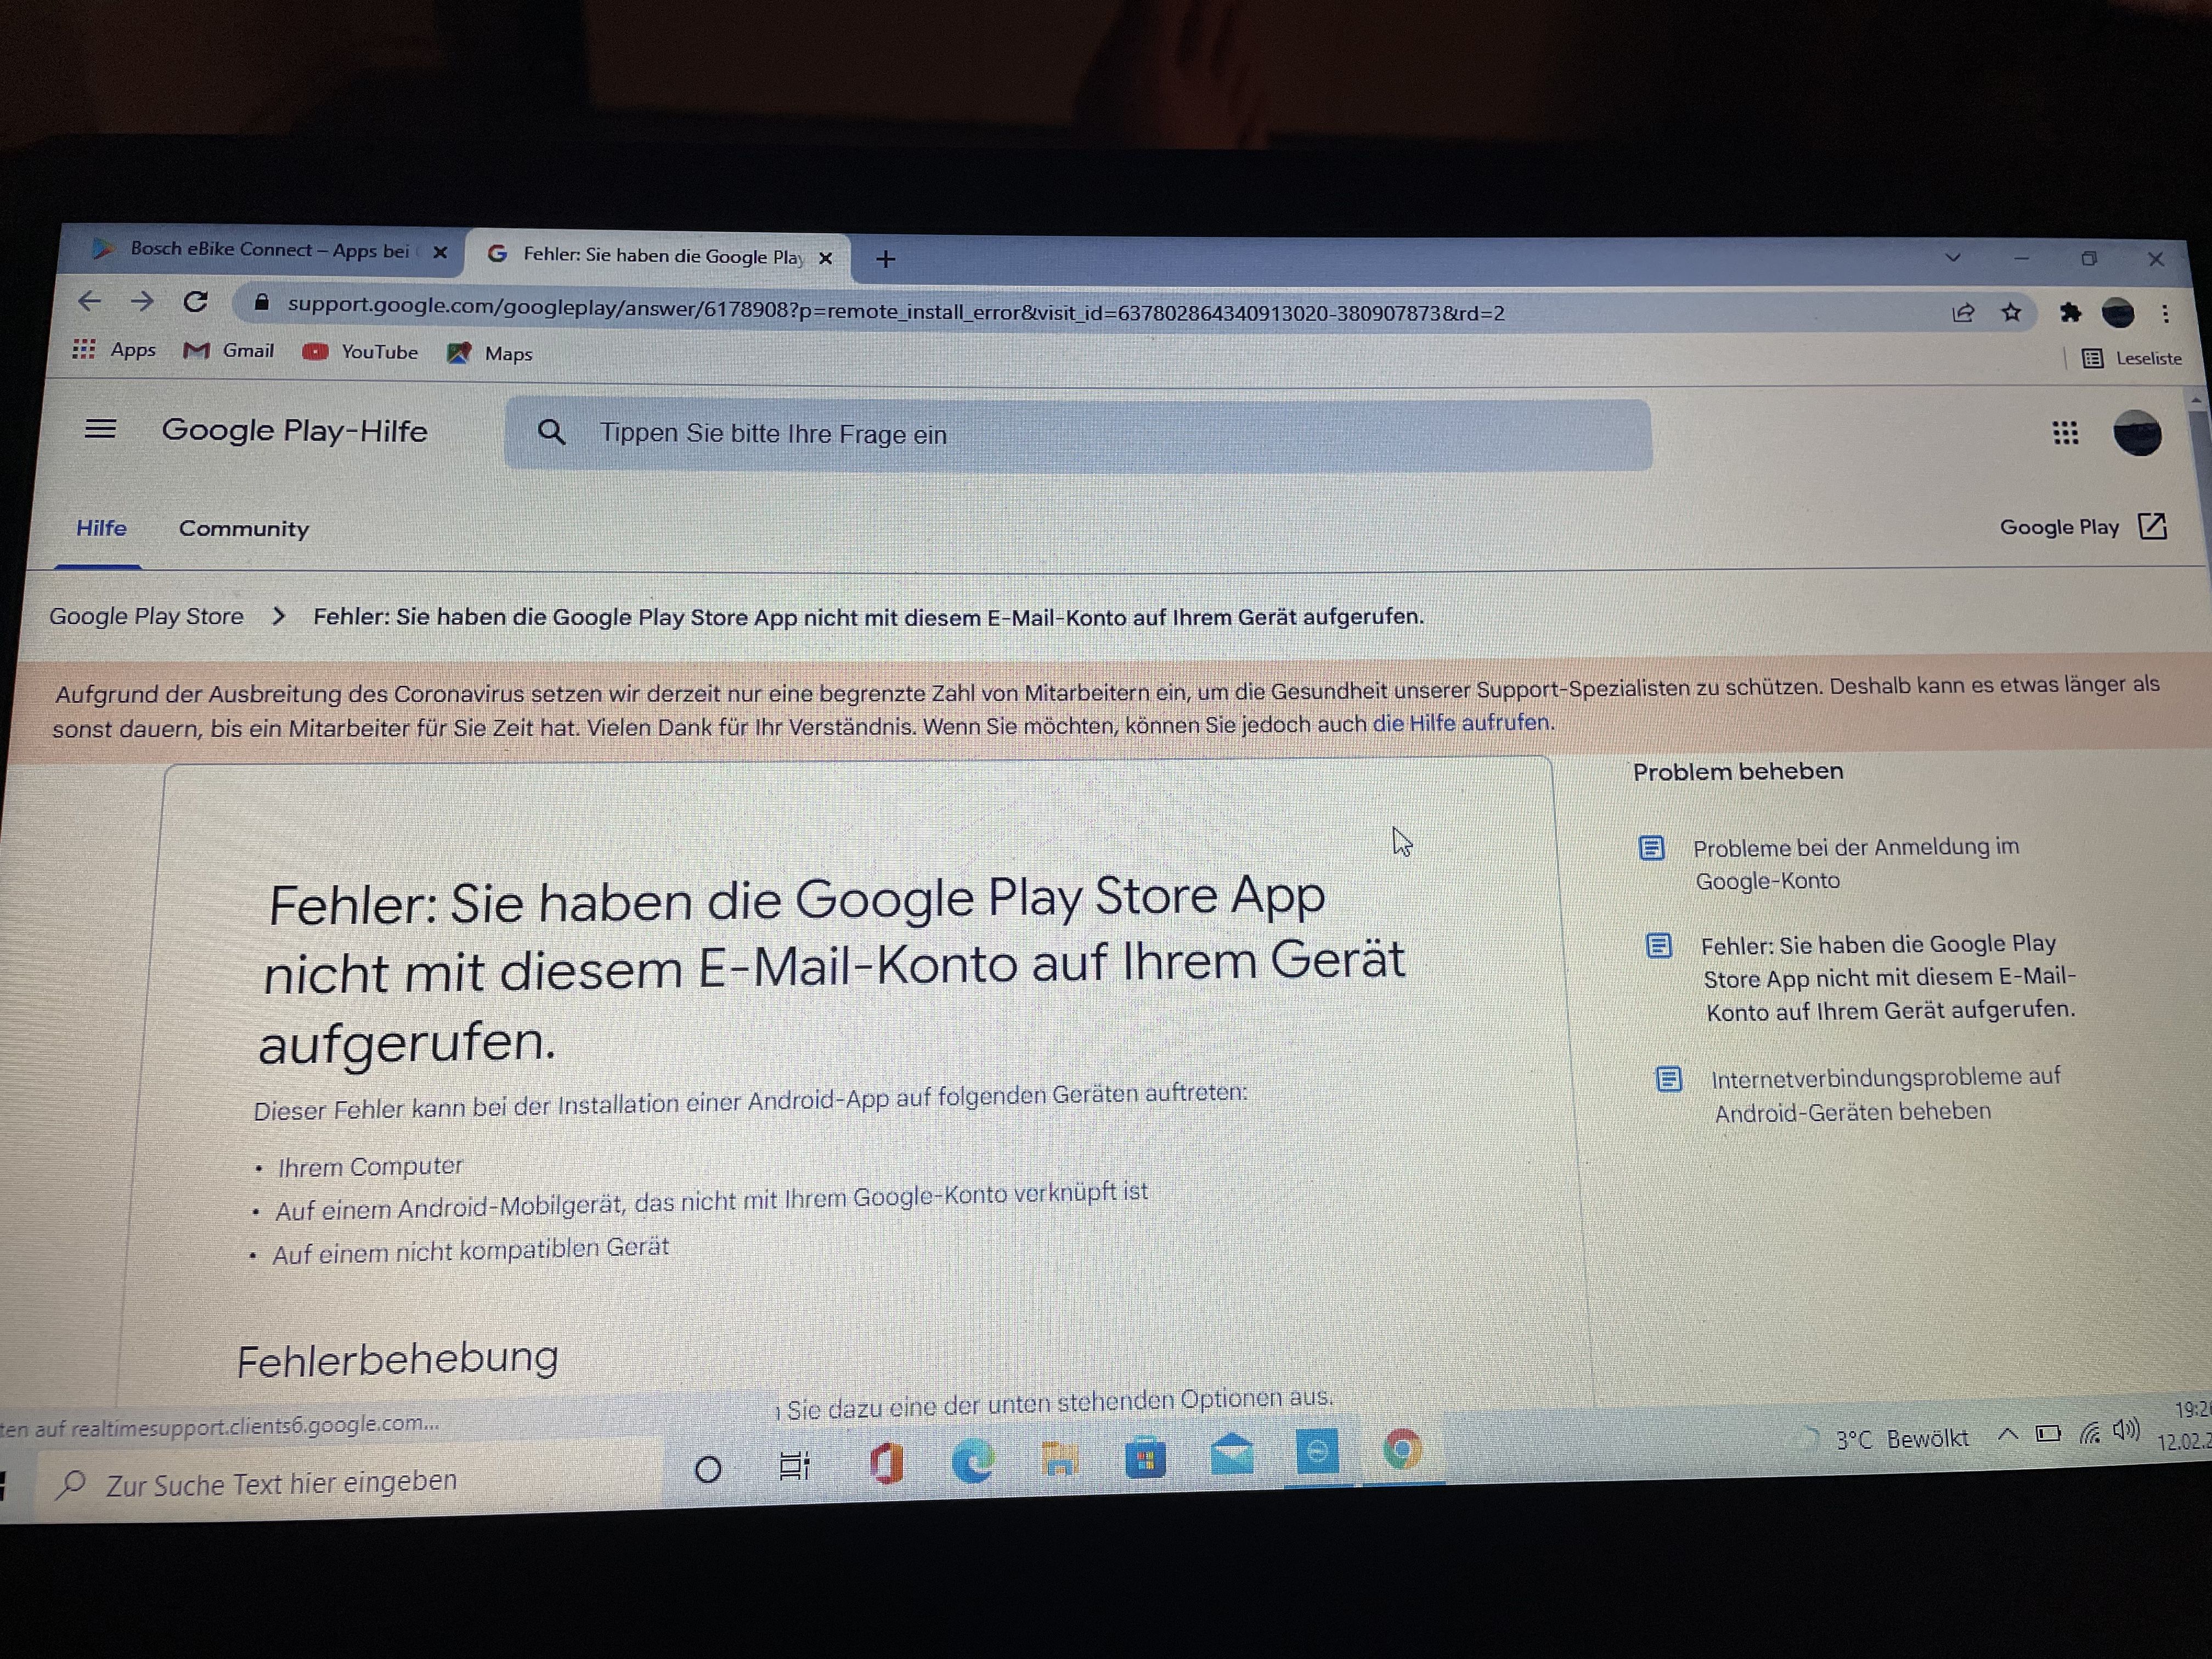Open Chrome's three-dot menu

pos(2165,314)
